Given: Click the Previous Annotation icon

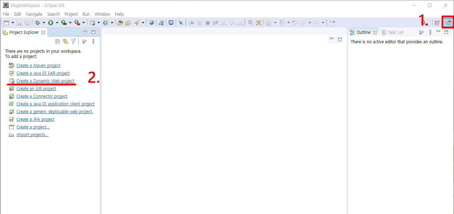Looking at the screenshot, I should (x=282, y=23).
